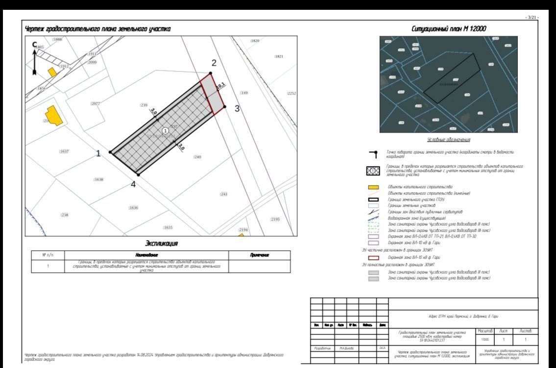The height and width of the screenshot is (368, 556).
Task: Click the public servitude line symbol in legend
Action: [x=373, y=212]
